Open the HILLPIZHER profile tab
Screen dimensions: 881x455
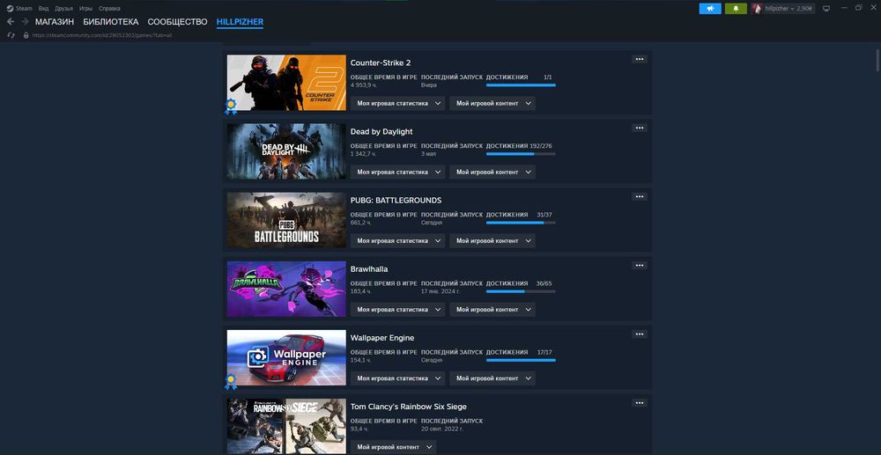click(240, 22)
